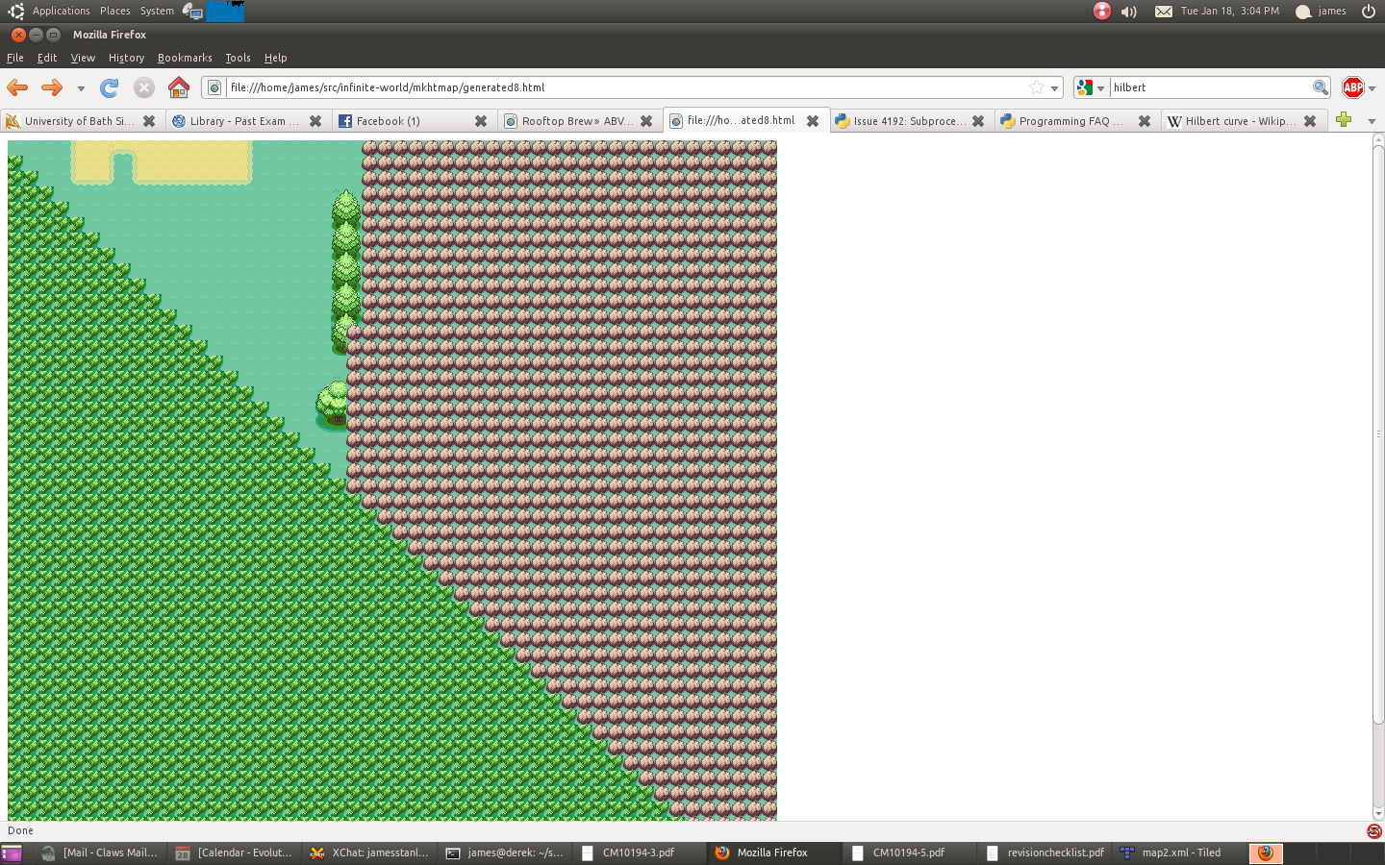Click the Forward navigation arrow
The height and width of the screenshot is (865, 1385).
tap(52, 87)
